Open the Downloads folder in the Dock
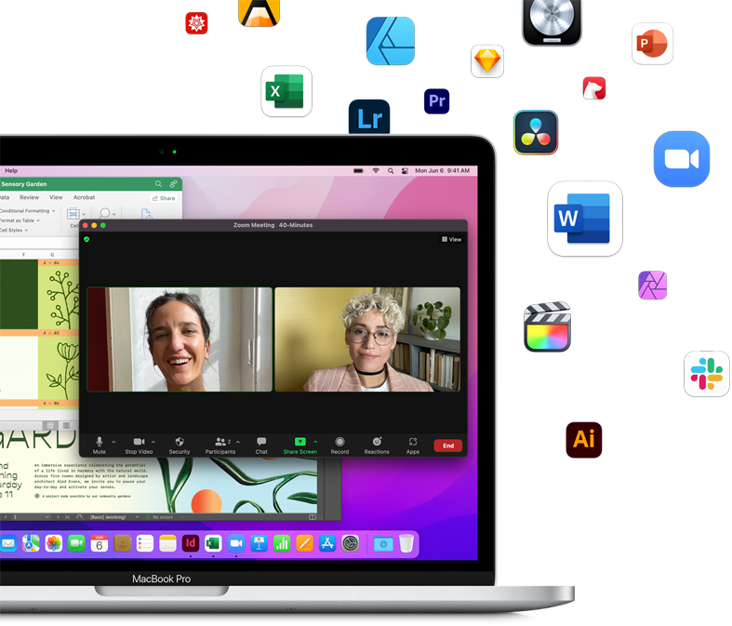The image size is (732, 626). pos(383,544)
